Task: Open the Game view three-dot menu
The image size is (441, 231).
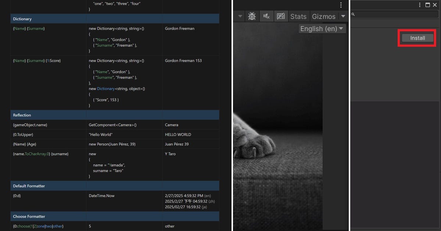Action: pyautogui.click(x=341, y=5)
